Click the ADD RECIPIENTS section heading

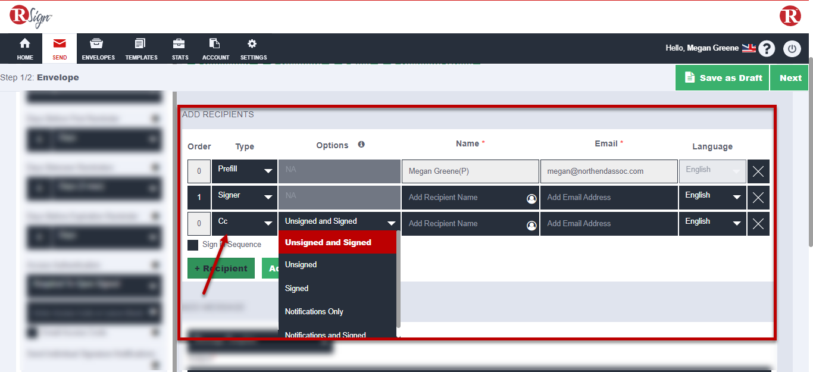coord(218,114)
